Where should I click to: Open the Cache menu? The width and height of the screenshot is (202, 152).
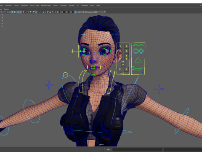92,5
